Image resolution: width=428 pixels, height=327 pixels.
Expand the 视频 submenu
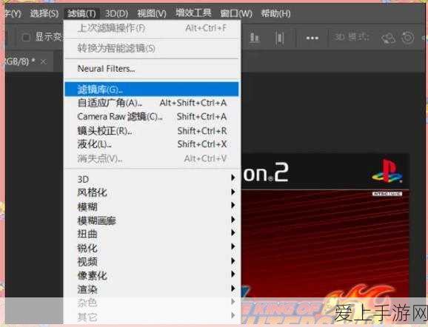pyautogui.click(x=152, y=262)
